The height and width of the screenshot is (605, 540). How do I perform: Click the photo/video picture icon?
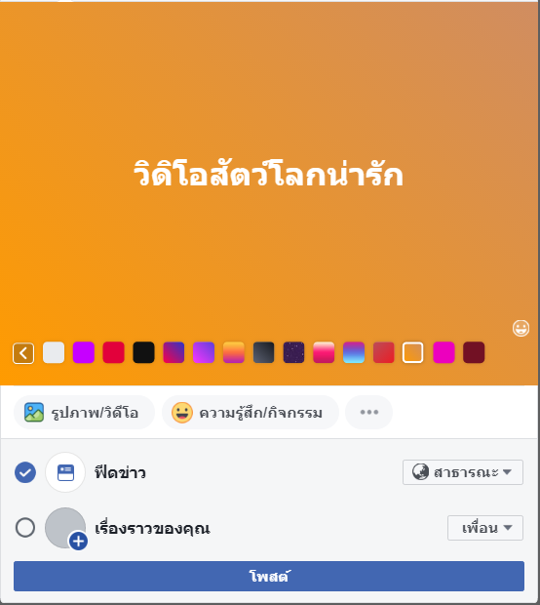pyautogui.click(x=34, y=413)
